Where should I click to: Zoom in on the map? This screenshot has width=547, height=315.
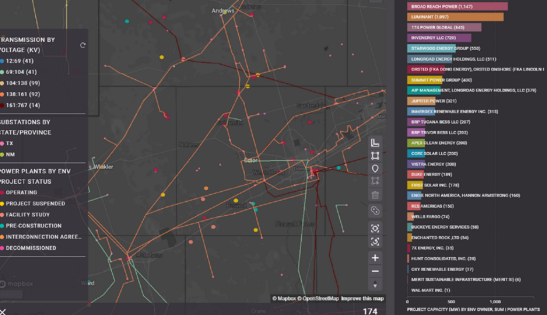(375, 258)
